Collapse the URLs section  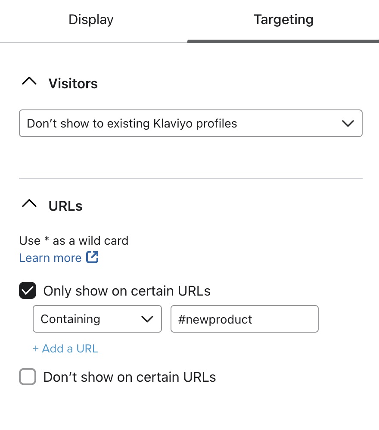(x=29, y=203)
